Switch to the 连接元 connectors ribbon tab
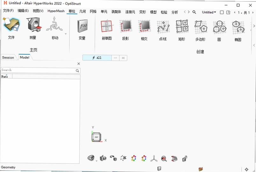This screenshot has height=172, width=256. tap(130, 12)
